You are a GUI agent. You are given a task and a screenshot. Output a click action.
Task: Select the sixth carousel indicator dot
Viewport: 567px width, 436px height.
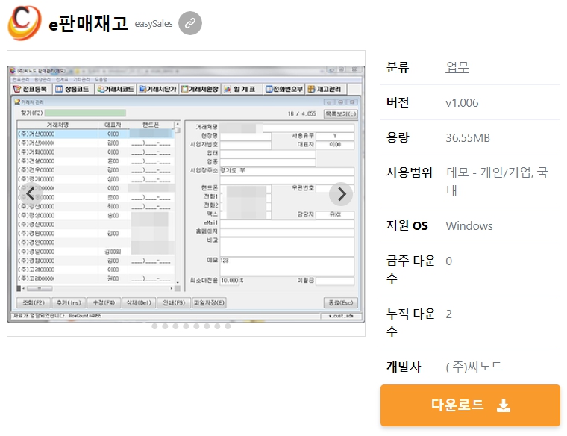(x=207, y=326)
